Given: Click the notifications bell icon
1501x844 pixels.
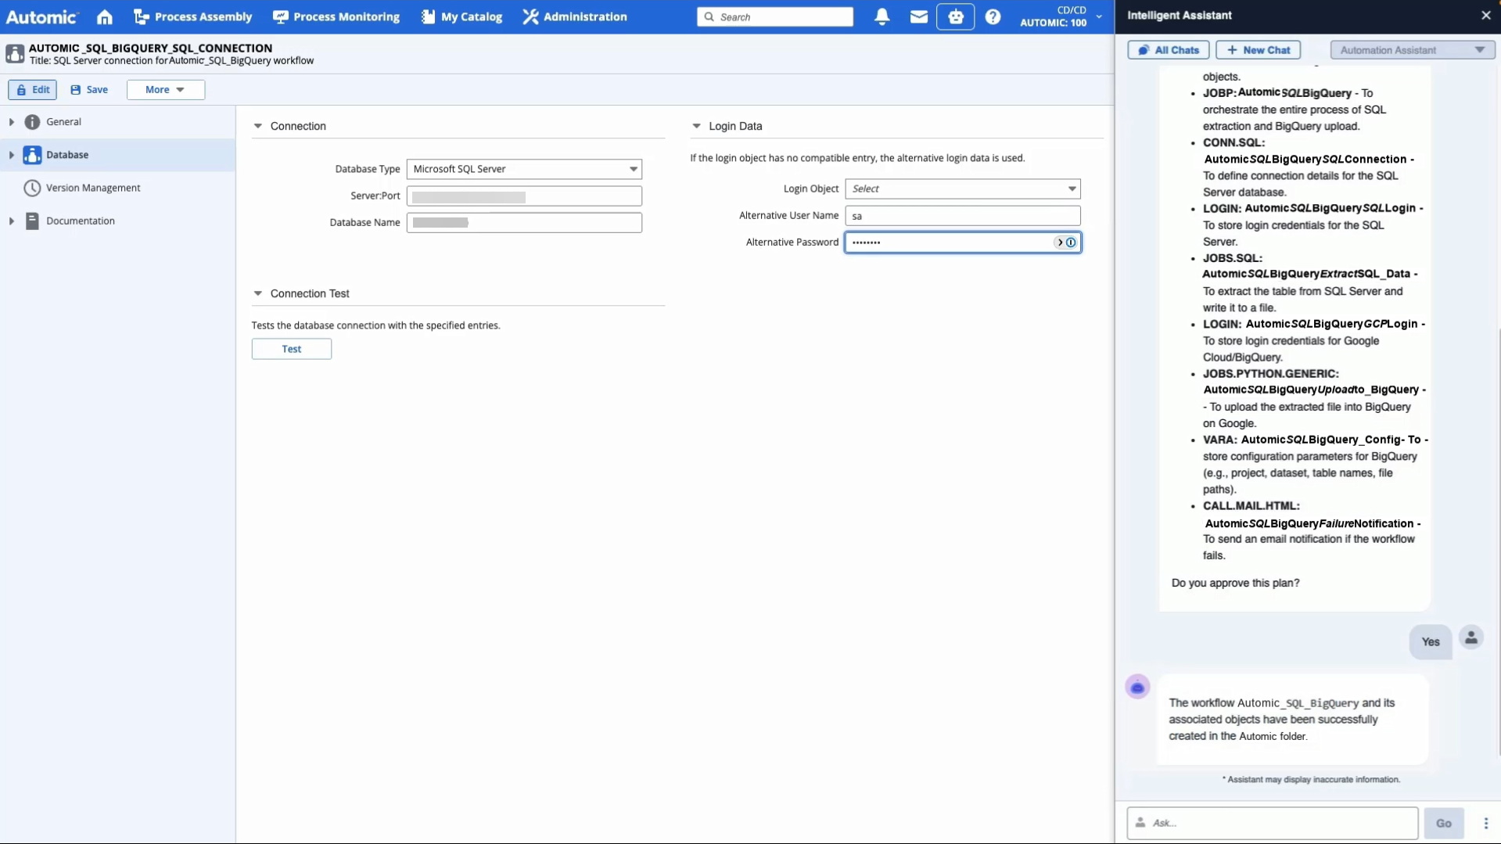Looking at the screenshot, I should tap(882, 16).
